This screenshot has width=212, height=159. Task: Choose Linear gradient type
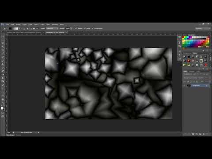point(24,29)
